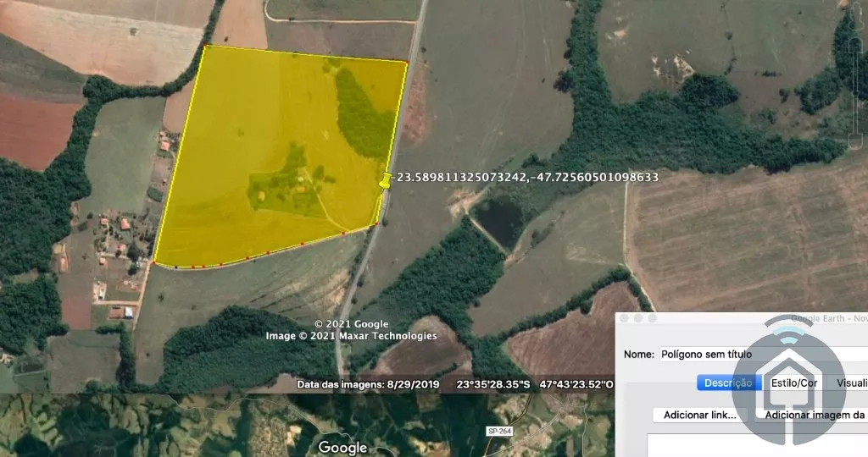The height and width of the screenshot is (457, 868).
Task: Open the Estilo/Cor tab
Action: (793, 383)
